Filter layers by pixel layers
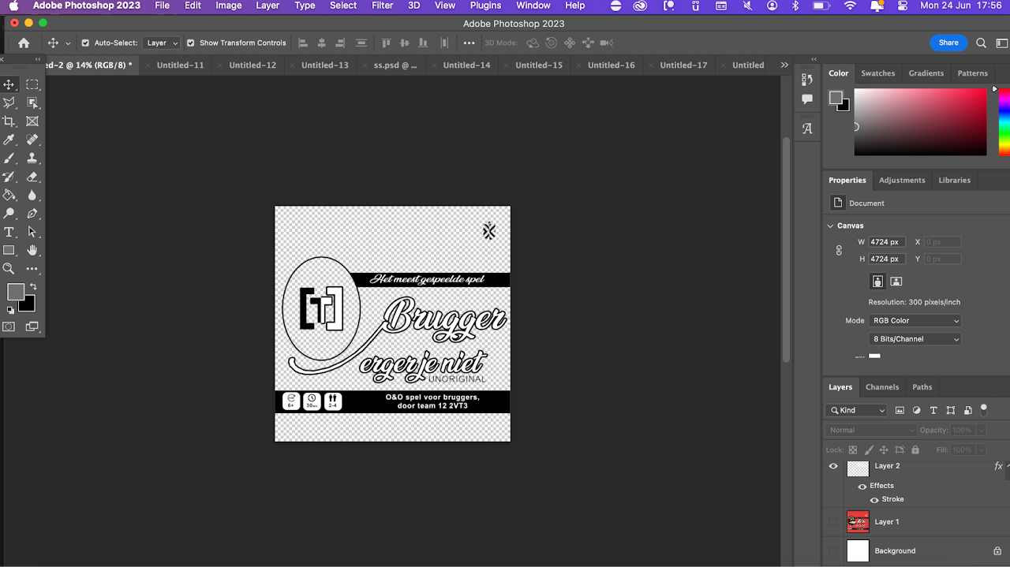The image size is (1010, 567). (x=900, y=410)
